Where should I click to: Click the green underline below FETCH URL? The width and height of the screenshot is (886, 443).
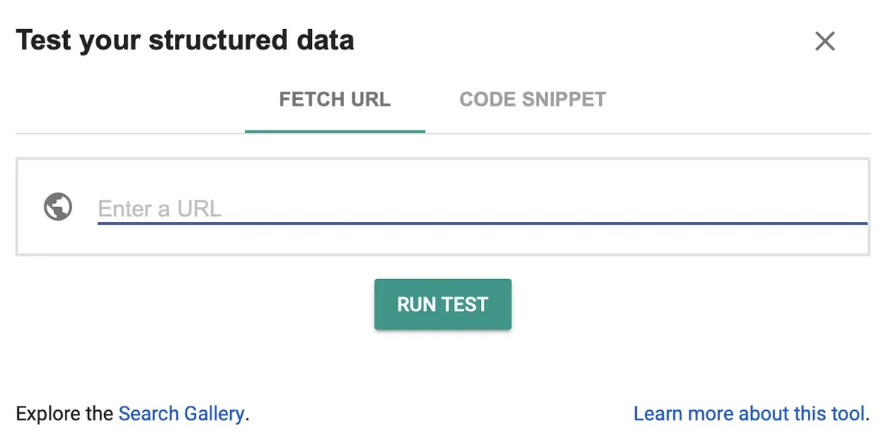coord(334,131)
